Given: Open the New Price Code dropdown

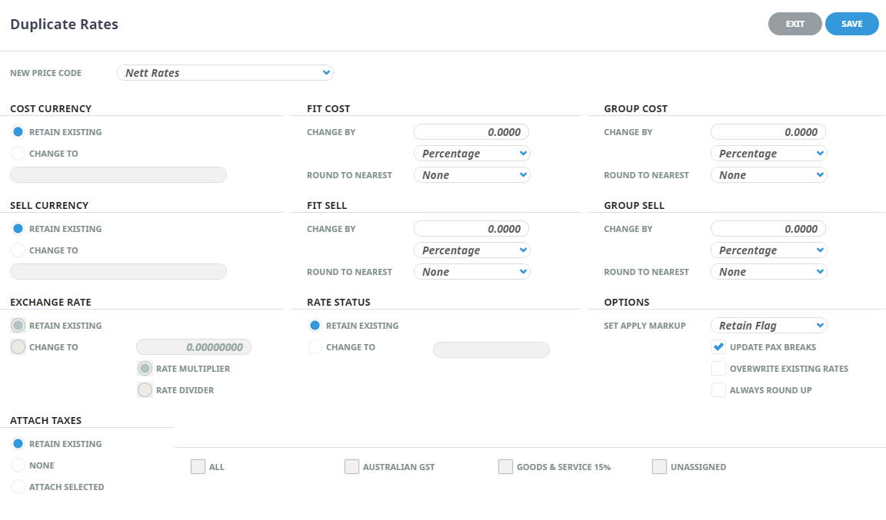Looking at the screenshot, I should pyautogui.click(x=225, y=73).
